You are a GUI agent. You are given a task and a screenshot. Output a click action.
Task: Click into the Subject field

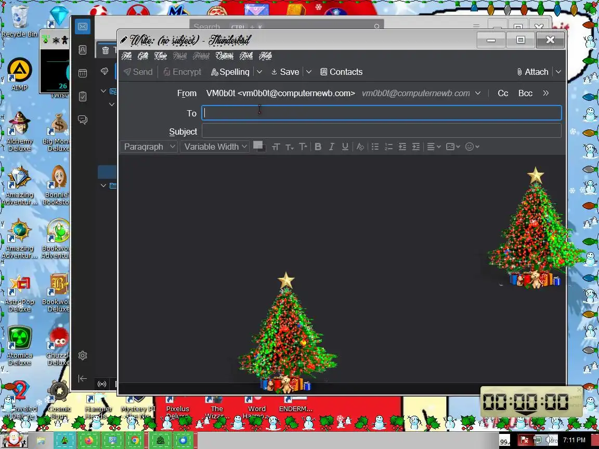pyautogui.click(x=382, y=131)
